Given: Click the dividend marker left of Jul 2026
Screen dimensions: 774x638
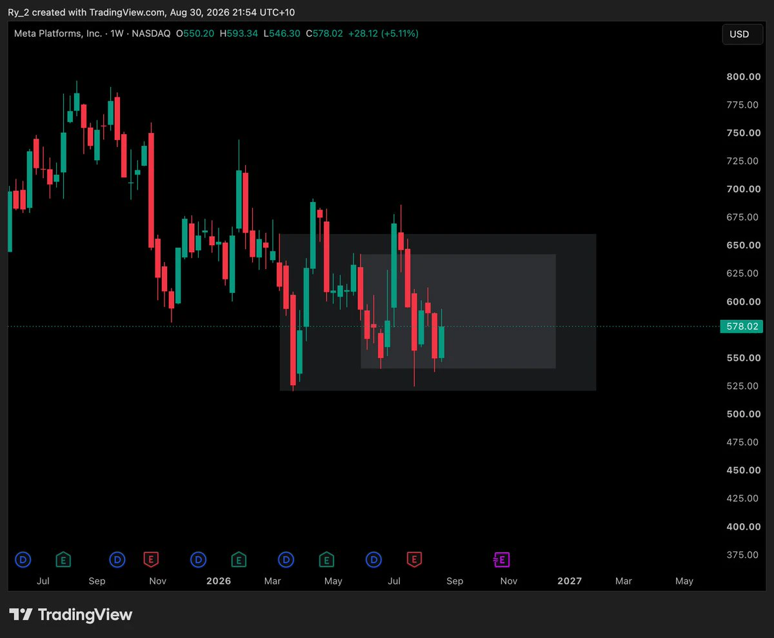Looking at the screenshot, I should click(x=373, y=559).
